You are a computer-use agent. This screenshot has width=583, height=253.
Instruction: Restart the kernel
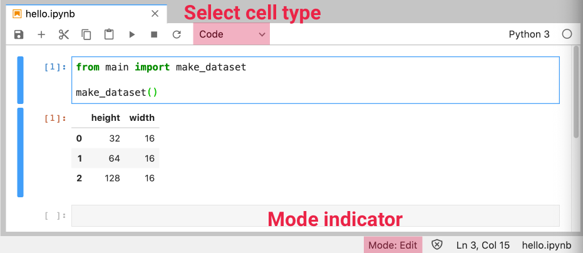click(177, 34)
